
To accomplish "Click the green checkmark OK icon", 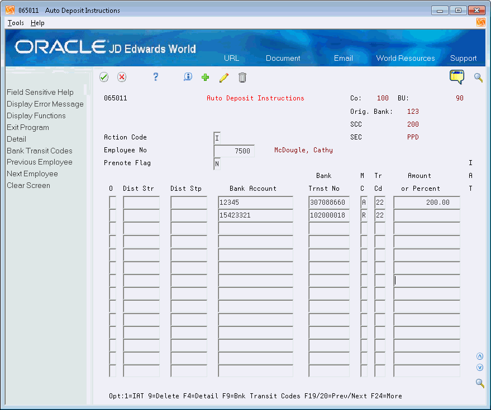I will tap(104, 77).
